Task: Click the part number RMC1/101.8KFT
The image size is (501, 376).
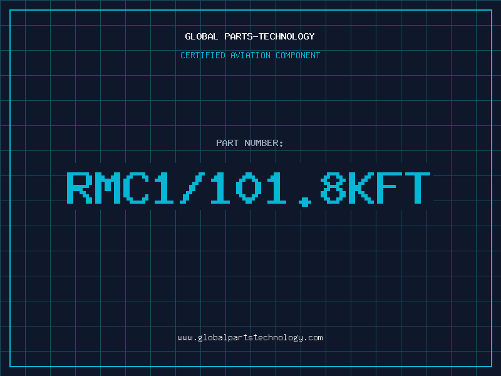Action: pos(249,189)
